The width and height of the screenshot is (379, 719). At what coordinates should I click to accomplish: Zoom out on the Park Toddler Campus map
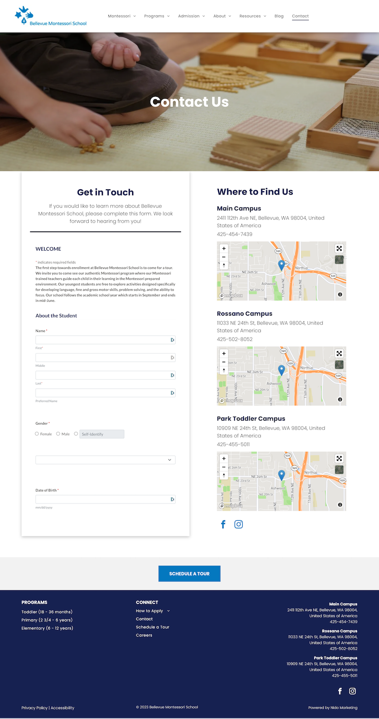click(x=224, y=467)
